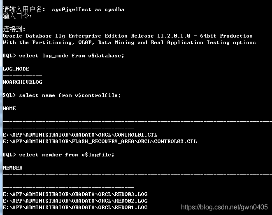Screen dimensions: 272x215
Task: Click the 'select log_mode from v$database' command
Action: tap(72, 56)
